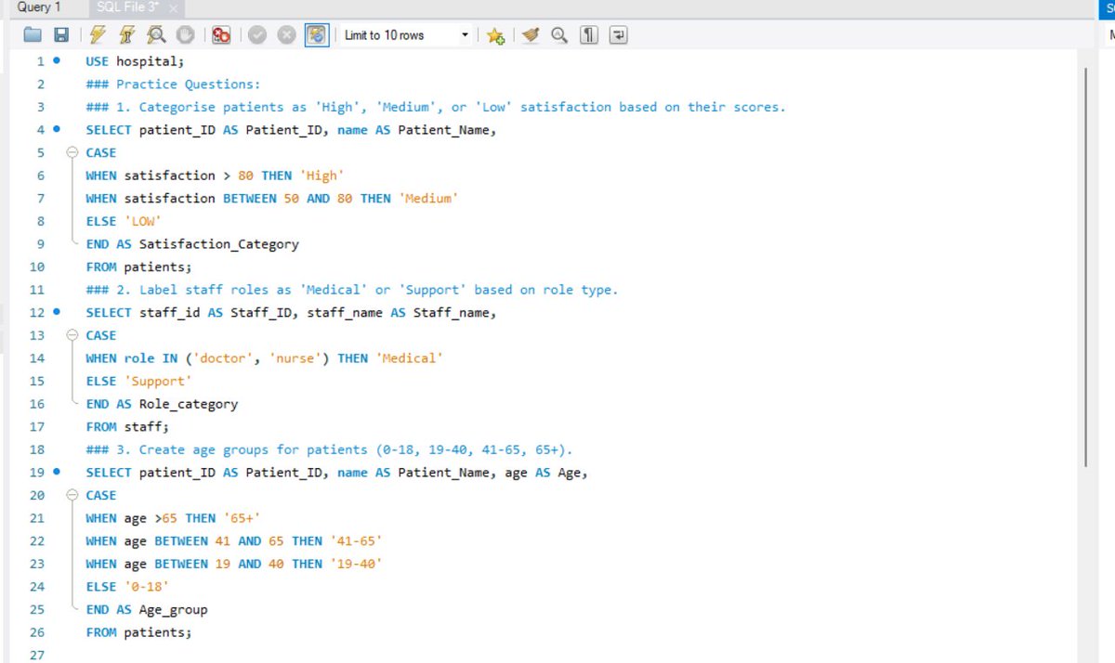Commit the current transaction
This screenshot has width=1115, height=663.
coord(257,35)
